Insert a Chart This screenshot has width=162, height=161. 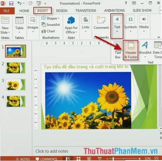pyautogui.click(x=48, y=31)
